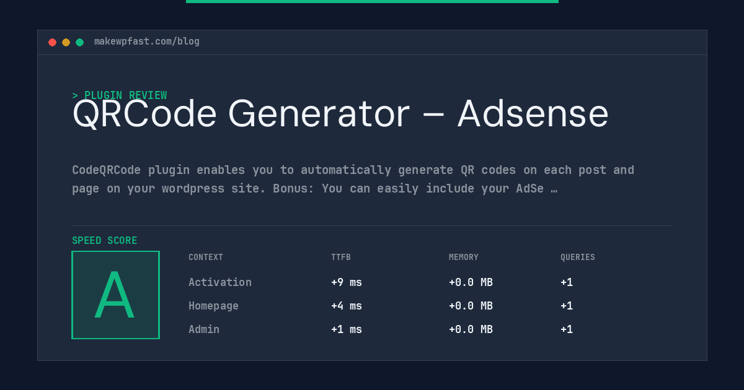This screenshot has width=744, height=390.
Task: Select the Homepage row label
Action: coord(213,306)
